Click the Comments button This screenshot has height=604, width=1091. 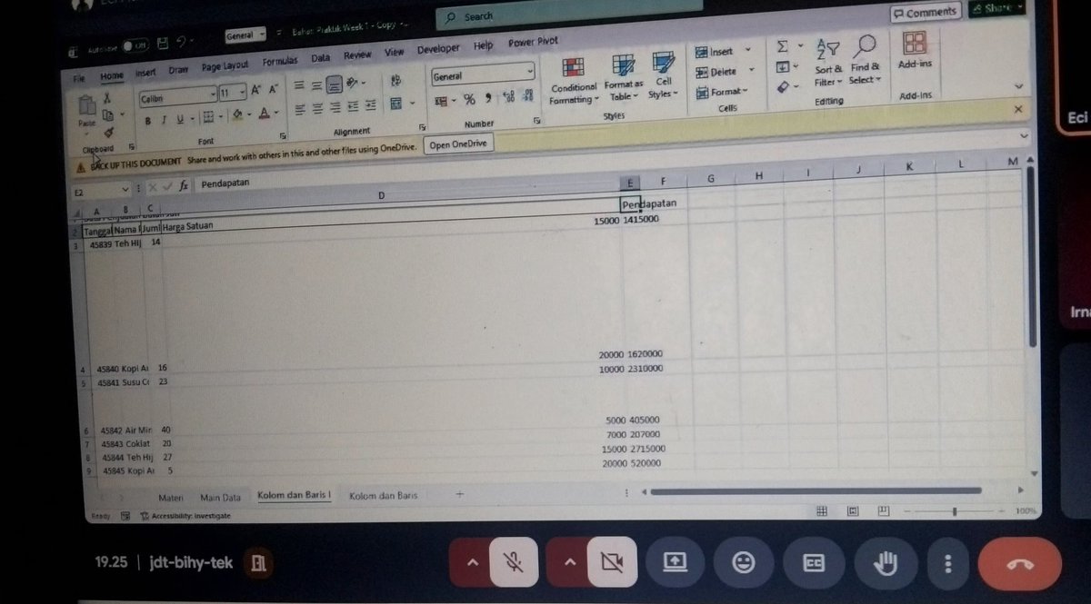coord(924,13)
